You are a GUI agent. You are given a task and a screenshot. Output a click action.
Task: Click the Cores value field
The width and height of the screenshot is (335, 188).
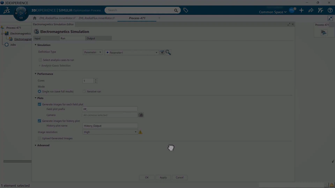coord(88,81)
